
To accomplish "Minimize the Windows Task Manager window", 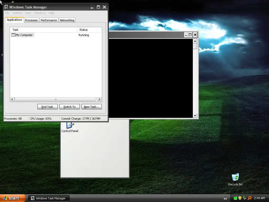I will pyautogui.click(x=92, y=7).
